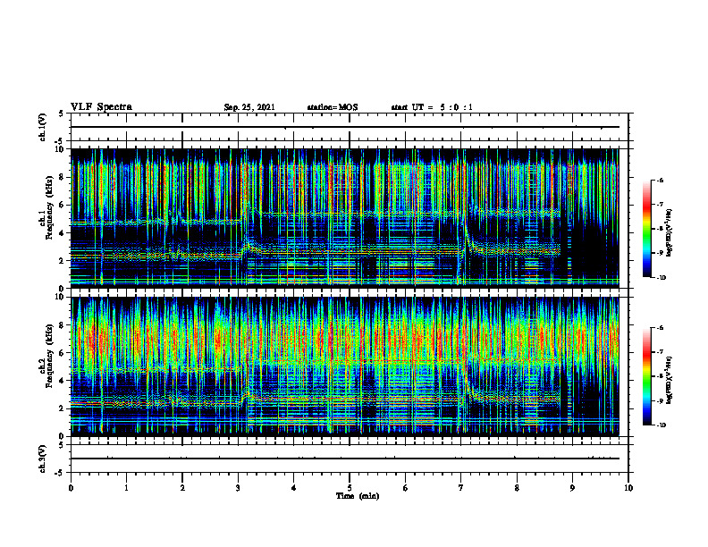Image resolution: width=708 pixels, height=547 pixels.
Task: Click the ch.1 voltage waveform trace
Action: (x=345, y=127)
